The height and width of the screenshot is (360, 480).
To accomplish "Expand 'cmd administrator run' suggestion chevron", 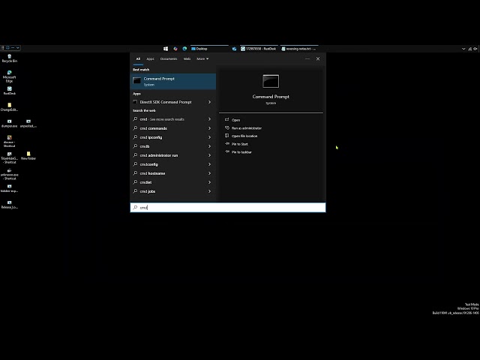I will tap(210, 155).
